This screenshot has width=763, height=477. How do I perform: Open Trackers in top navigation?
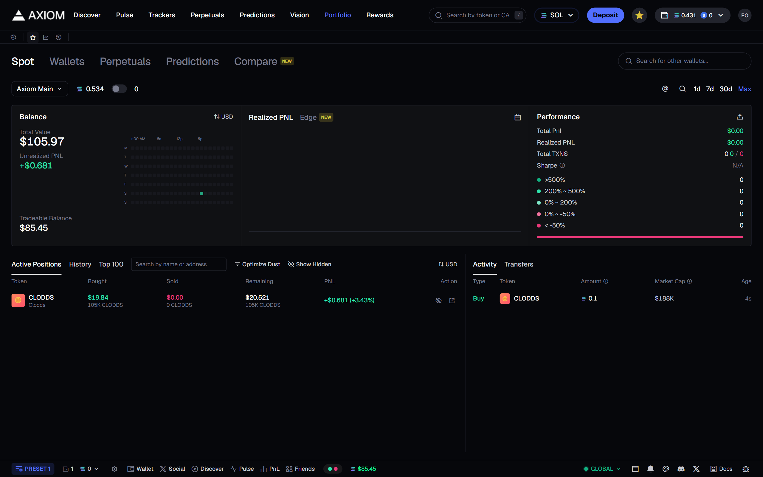click(x=162, y=15)
